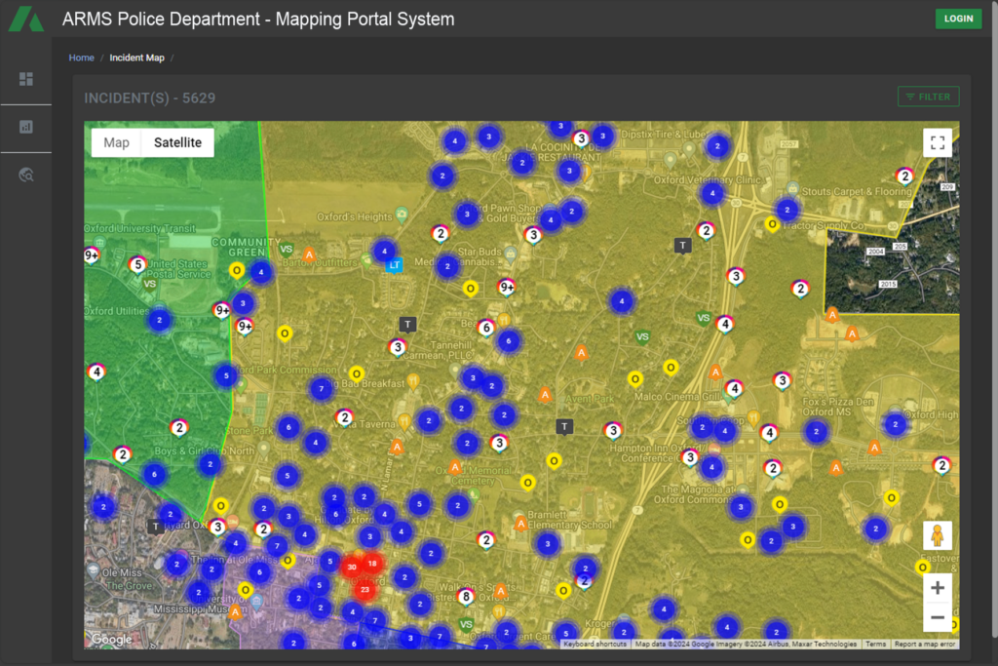Click the blue LT incident marker
998x666 pixels.
[395, 263]
